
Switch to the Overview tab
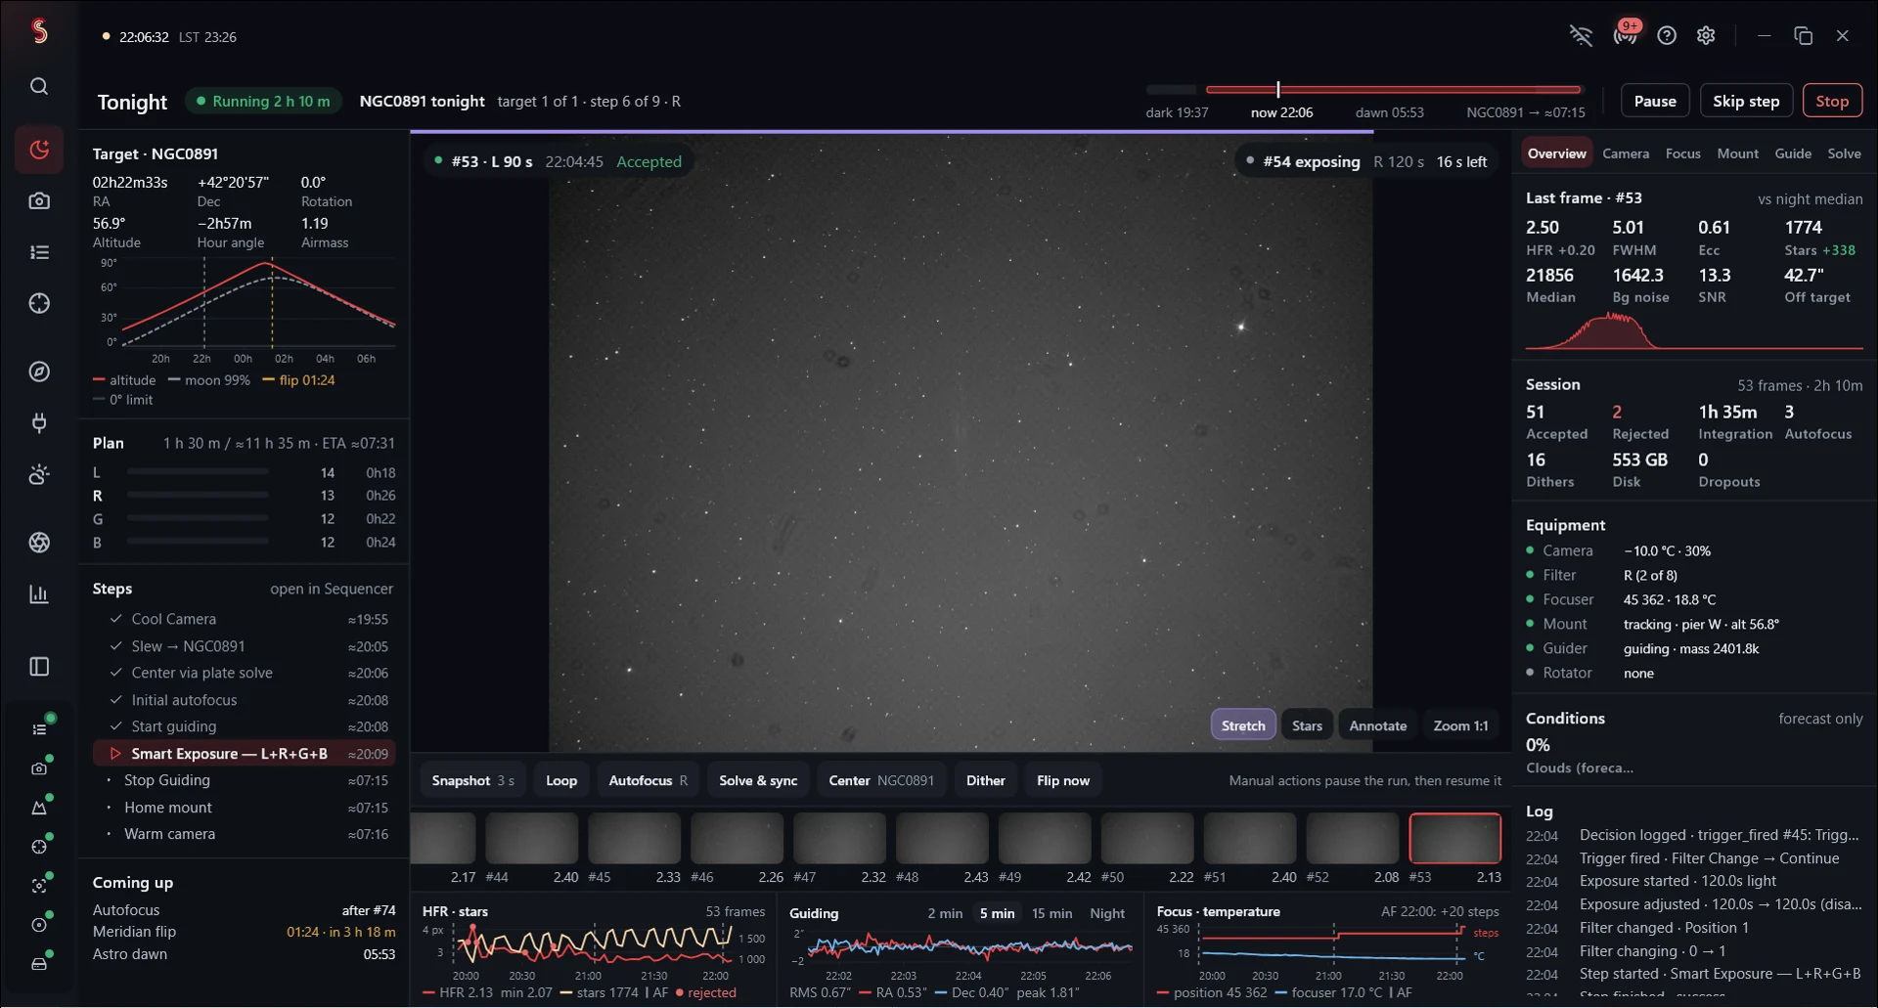pyautogui.click(x=1556, y=153)
